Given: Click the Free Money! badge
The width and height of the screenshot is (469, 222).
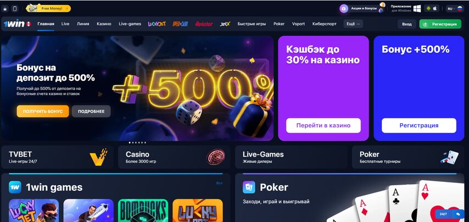Looking at the screenshot, I should pos(48,8).
